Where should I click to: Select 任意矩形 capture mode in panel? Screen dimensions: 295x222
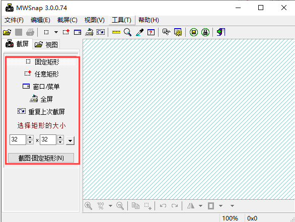[x=42, y=74]
